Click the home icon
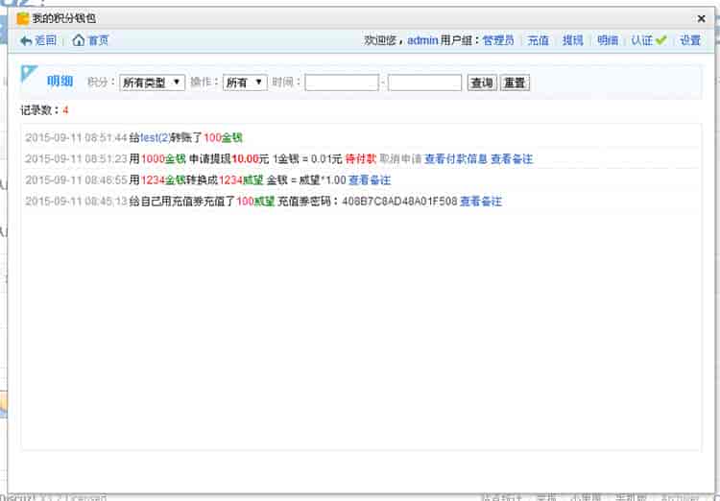This screenshot has height=501, width=720. tap(79, 40)
